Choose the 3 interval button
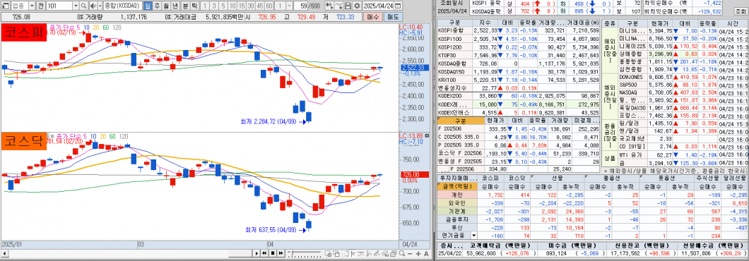The width and height of the screenshot is (749, 261). tap(214, 6)
